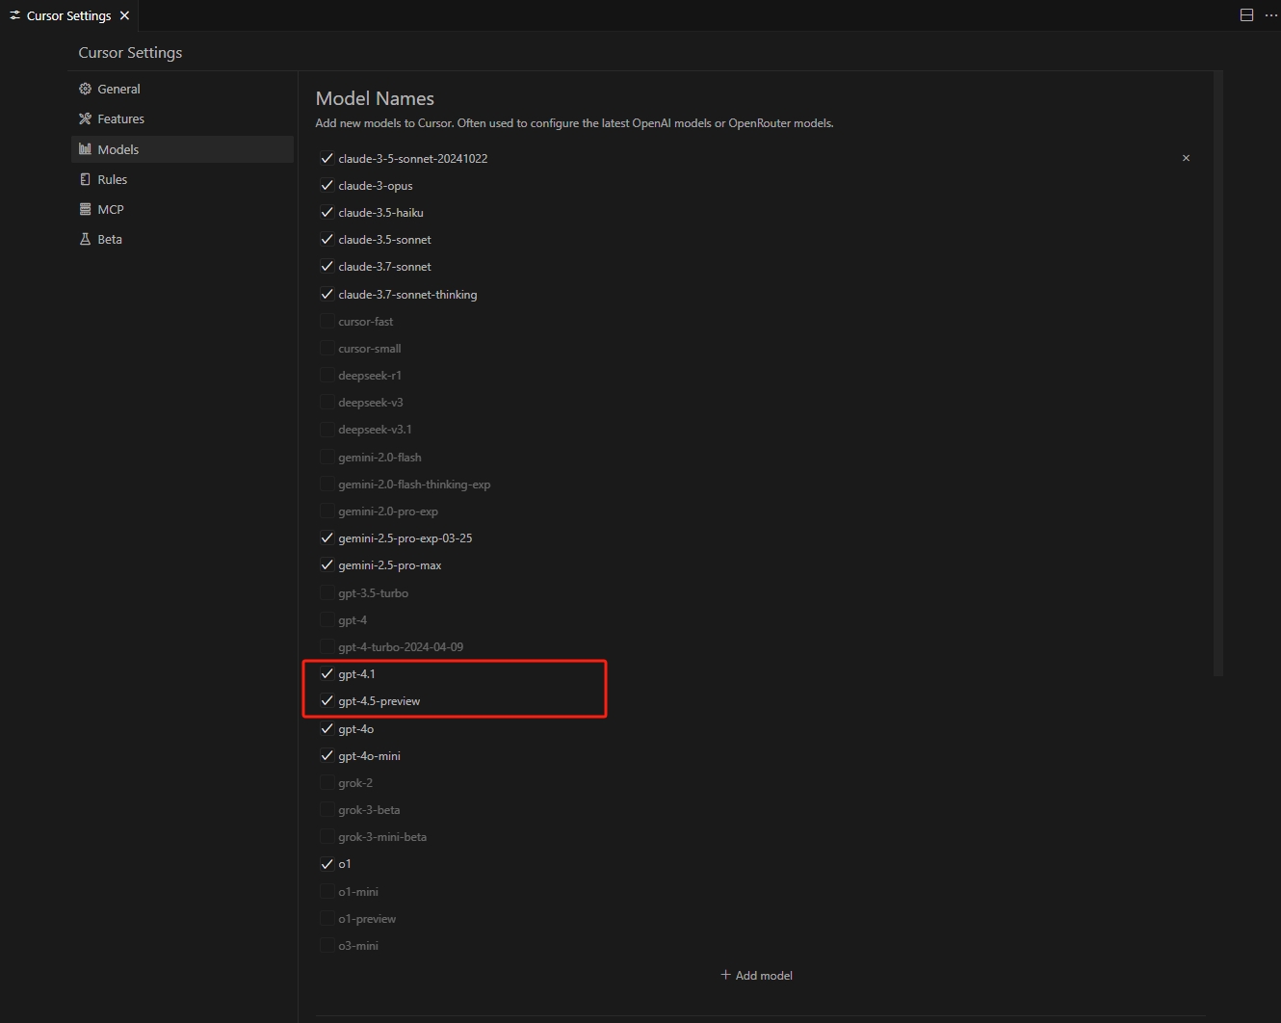Uncheck the gpt-4.1 model
The height and width of the screenshot is (1023, 1281).
(x=327, y=673)
